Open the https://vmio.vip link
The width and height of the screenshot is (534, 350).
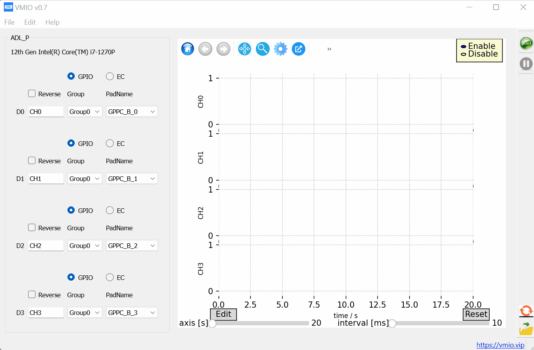pos(500,345)
